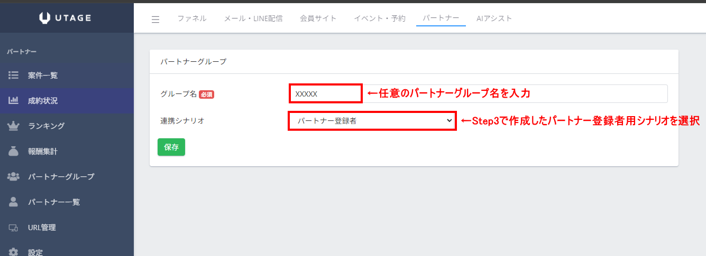Click the 案件一覧 list icon

coord(14,75)
